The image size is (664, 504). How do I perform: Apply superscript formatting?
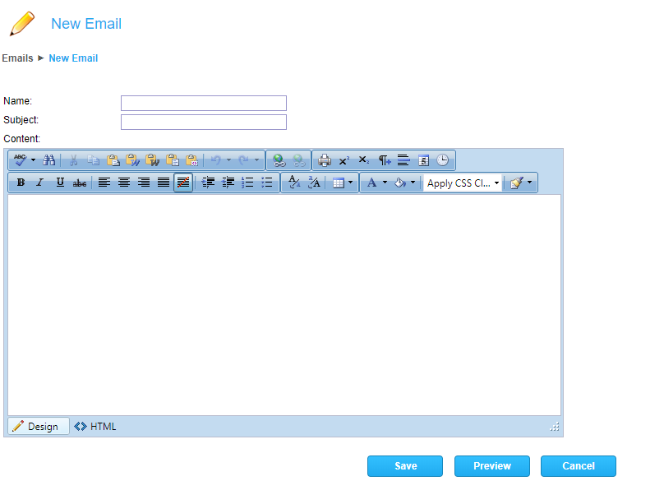[344, 160]
